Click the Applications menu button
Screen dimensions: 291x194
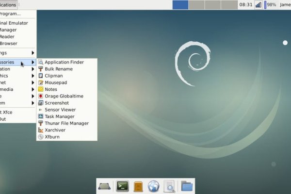pos(8,5)
